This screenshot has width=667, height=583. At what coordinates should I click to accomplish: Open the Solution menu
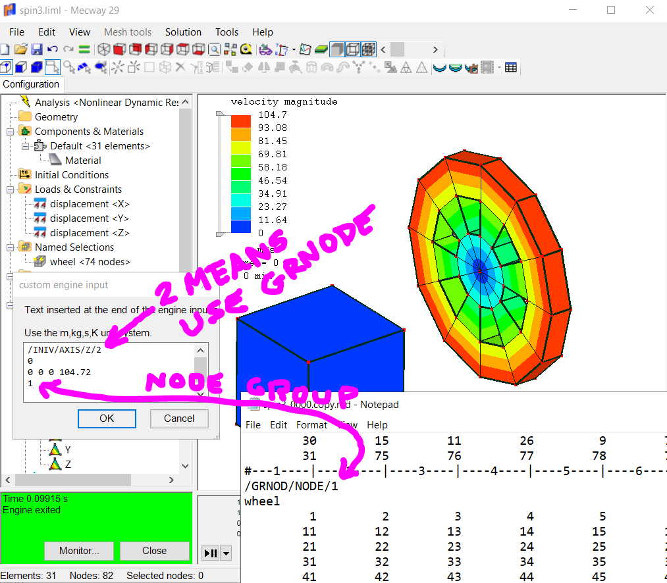point(183,32)
